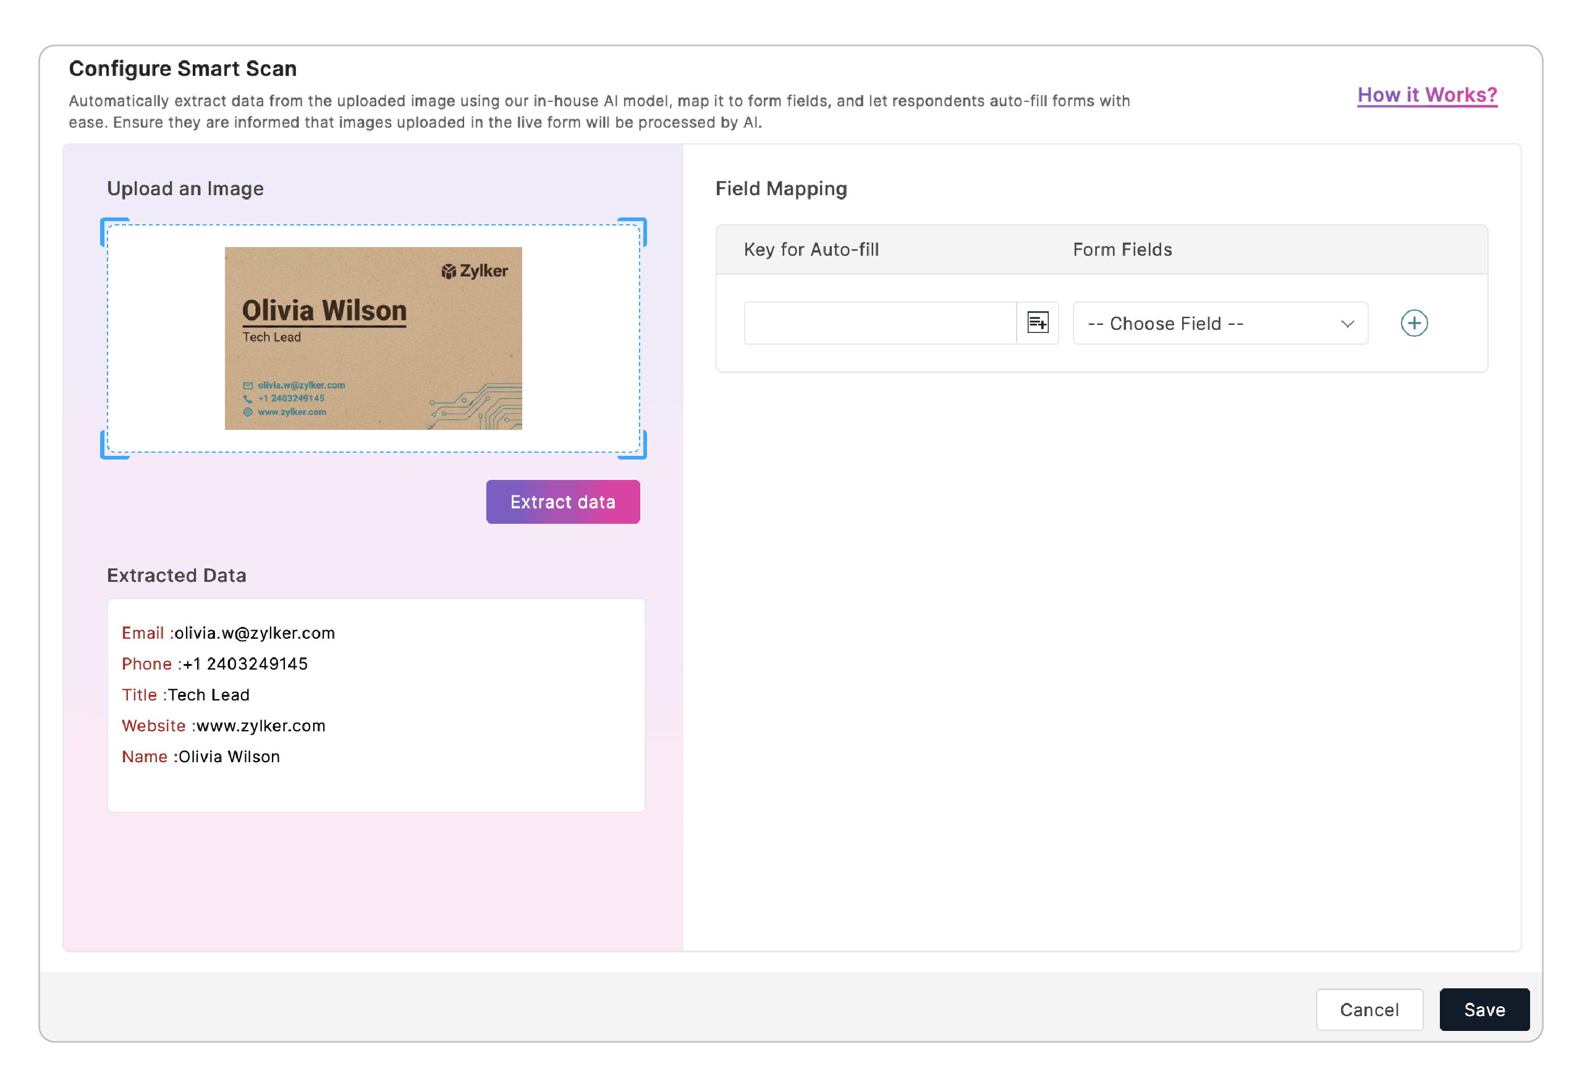Click the Website extracted data entry

pyautogui.click(x=223, y=725)
